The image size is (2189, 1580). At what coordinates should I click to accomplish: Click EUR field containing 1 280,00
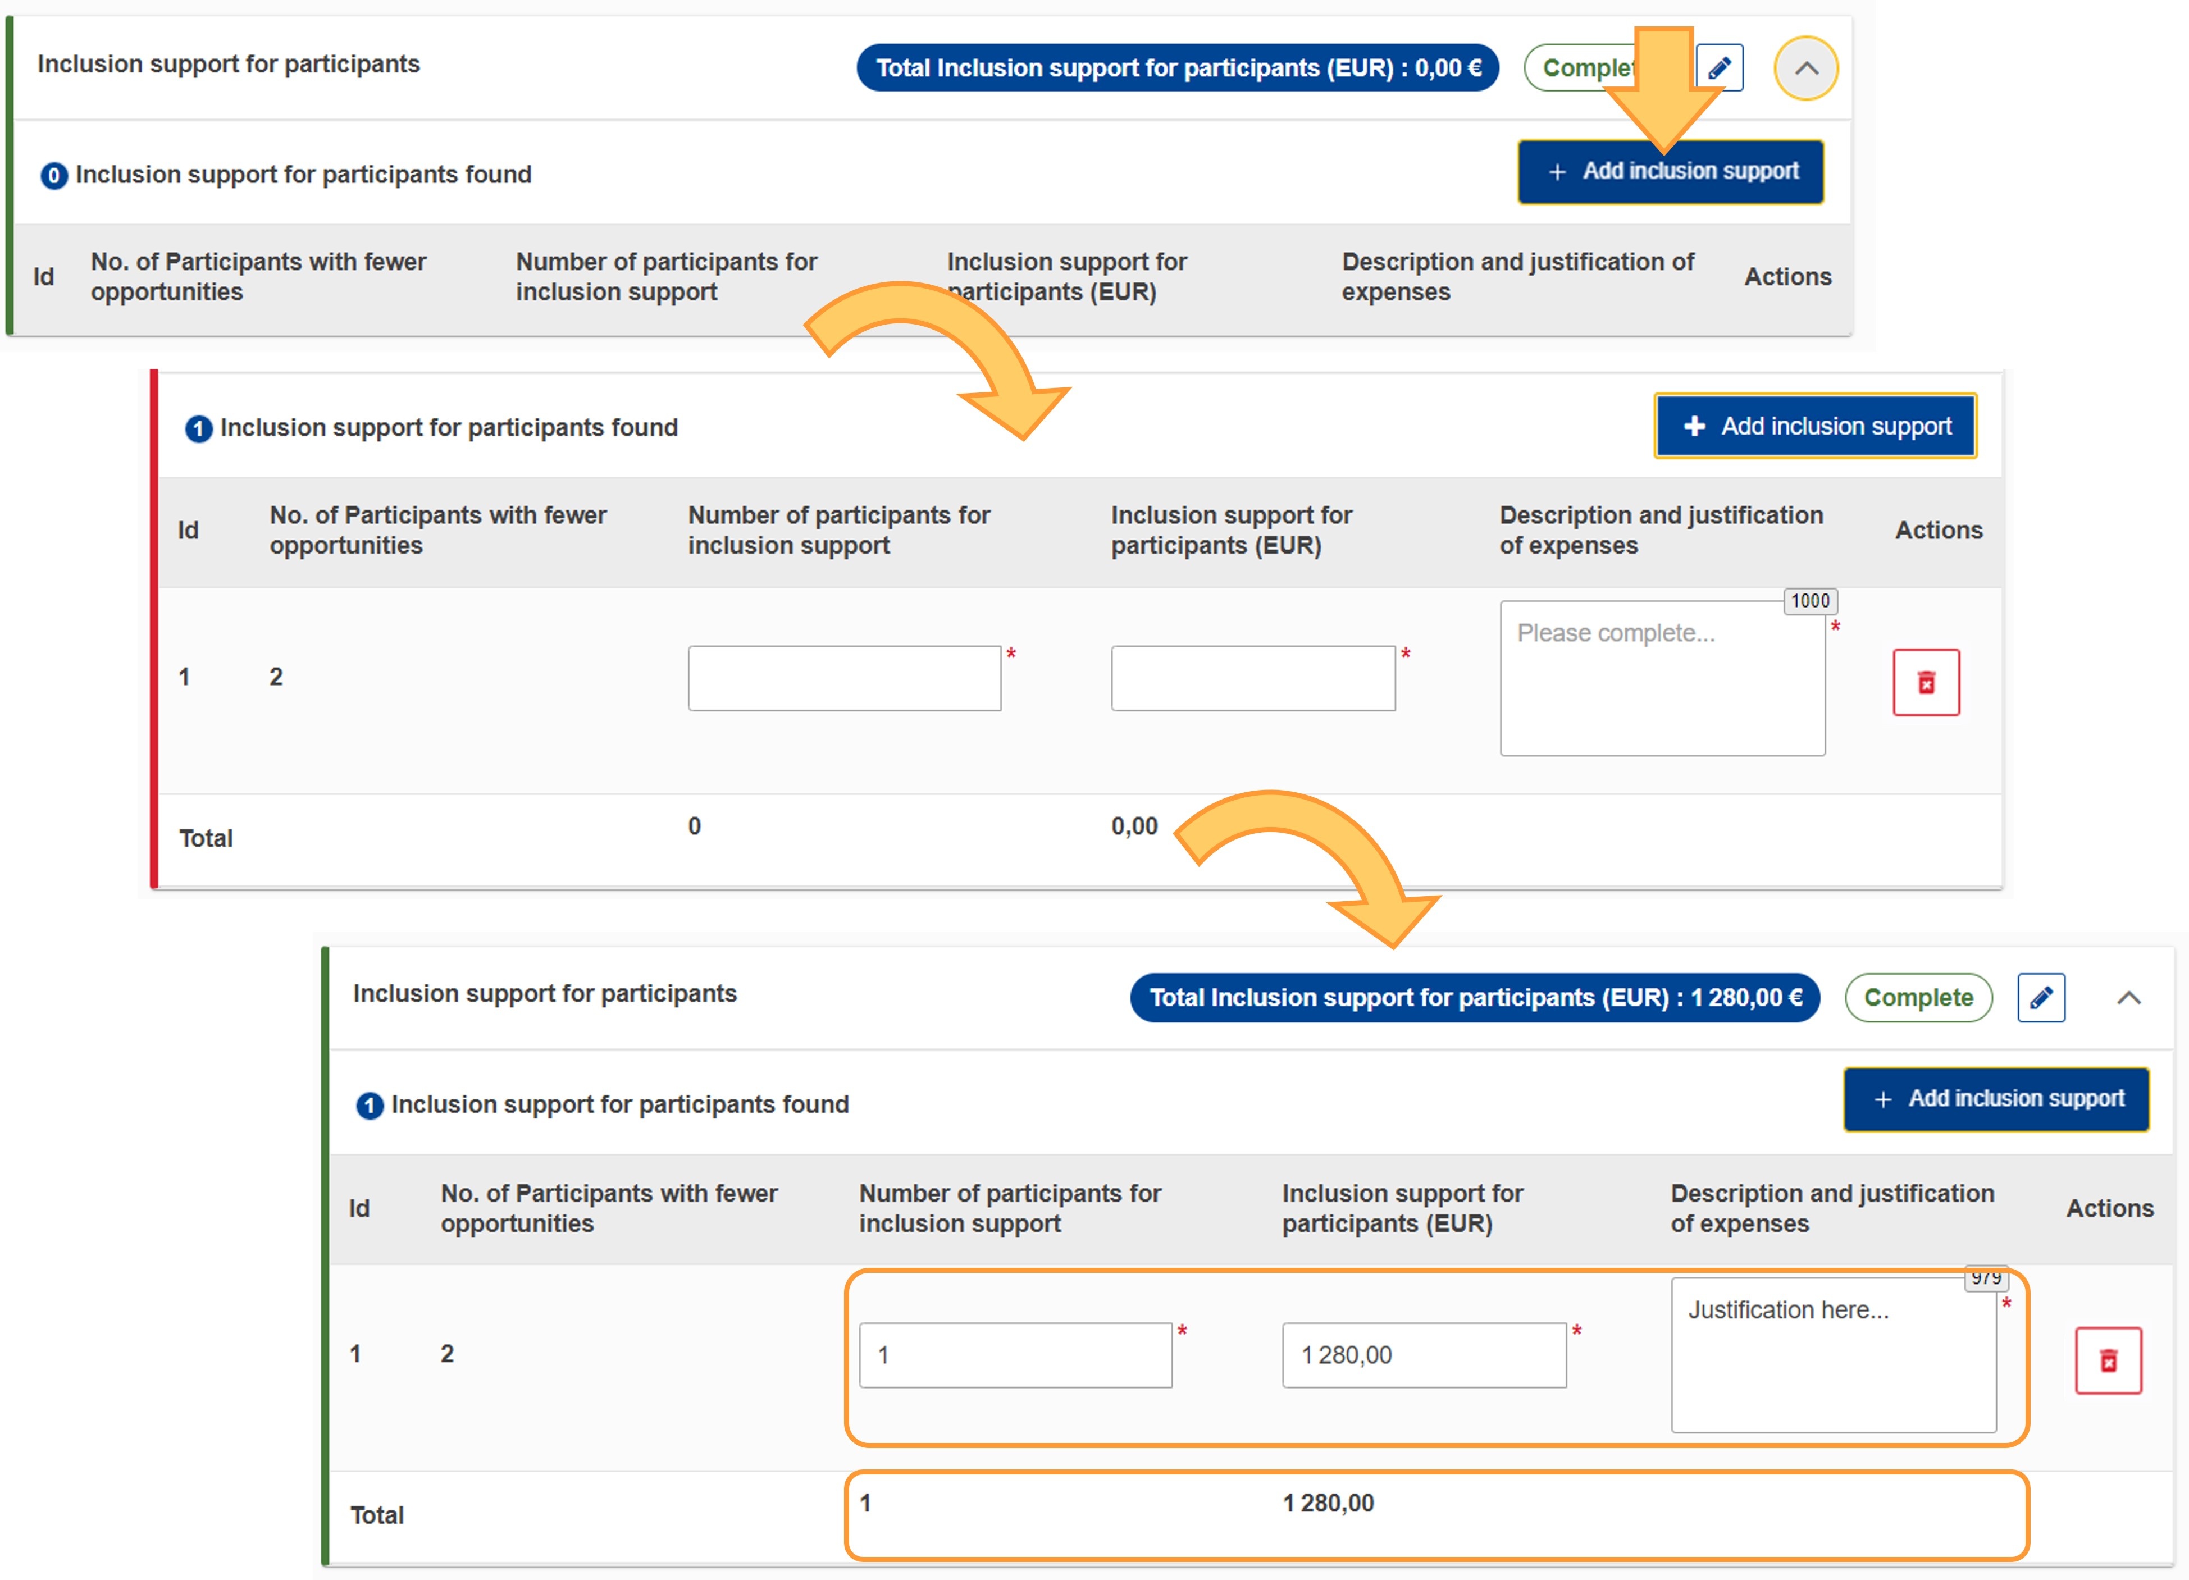pos(1424,1355)
